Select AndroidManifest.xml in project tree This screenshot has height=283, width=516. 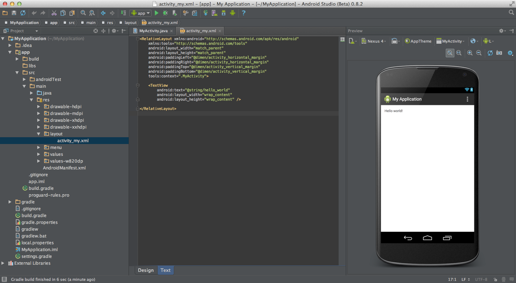point(64,168)
